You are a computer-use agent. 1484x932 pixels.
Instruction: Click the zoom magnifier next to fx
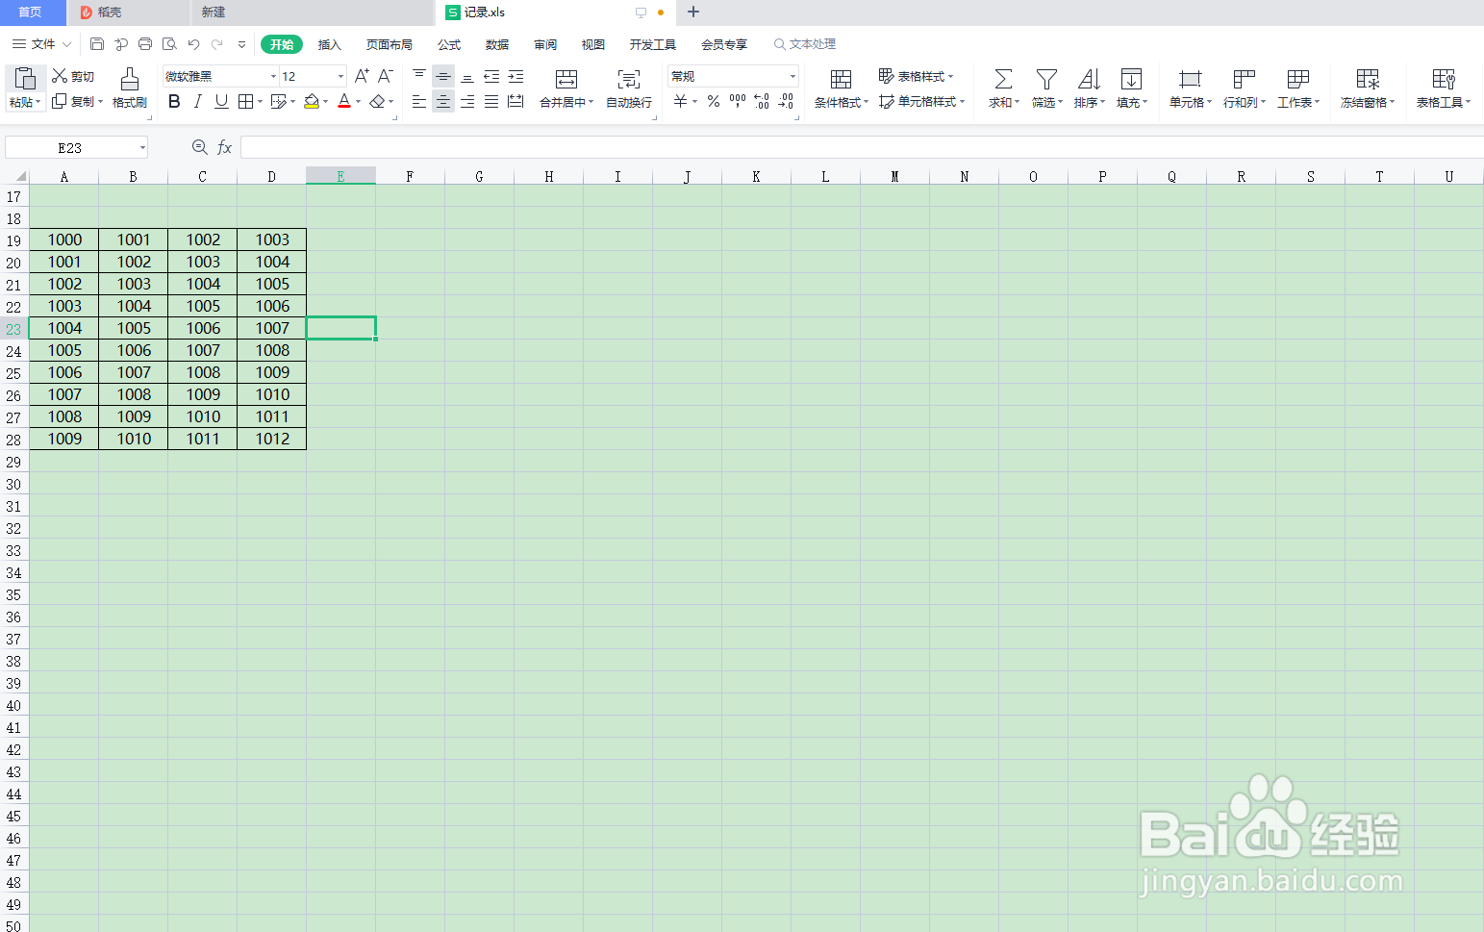click(199, 147)
